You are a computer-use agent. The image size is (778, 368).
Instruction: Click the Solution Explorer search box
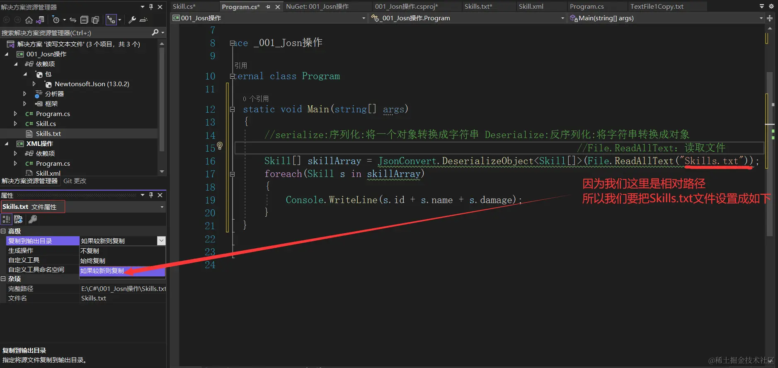pos(75,33)
